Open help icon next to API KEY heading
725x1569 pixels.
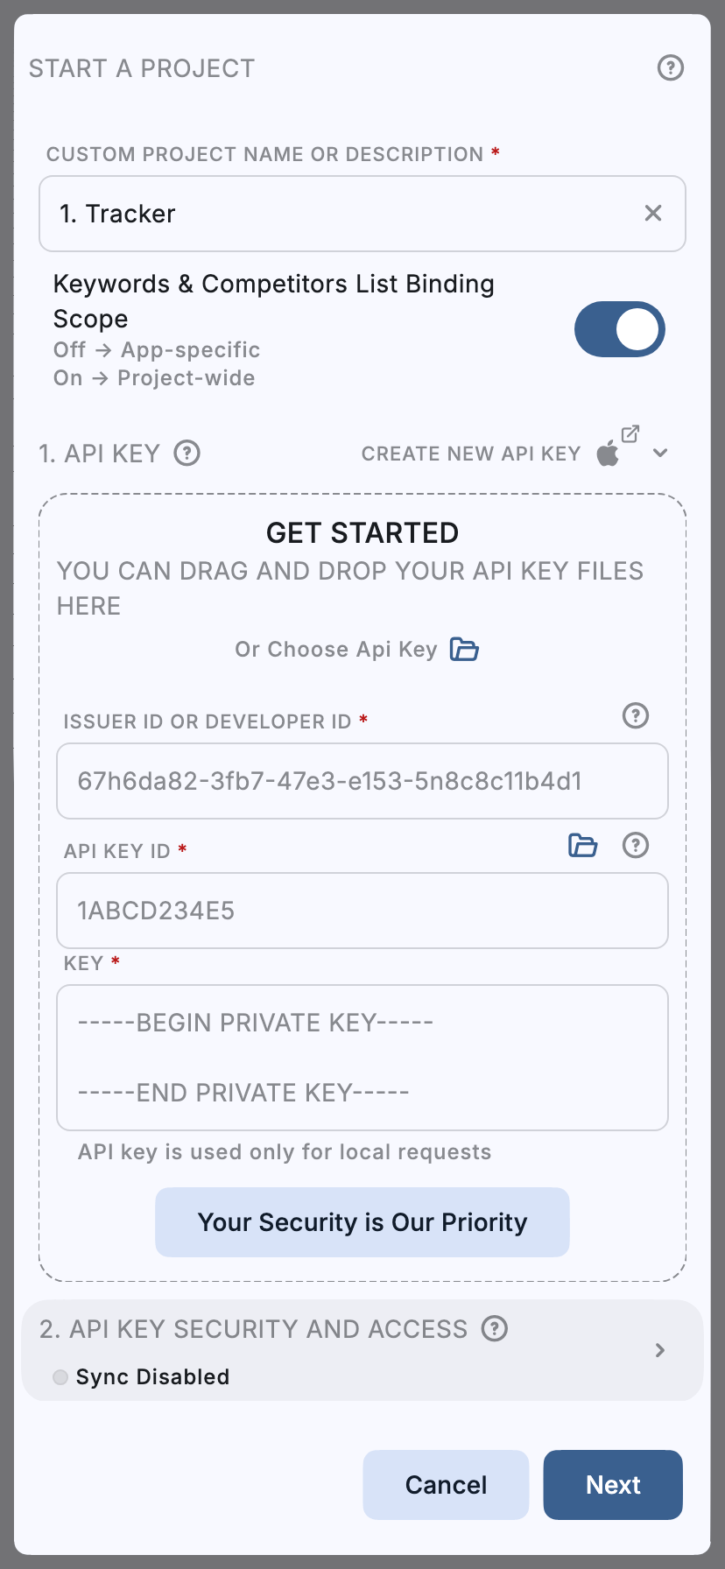click(187, 453)
